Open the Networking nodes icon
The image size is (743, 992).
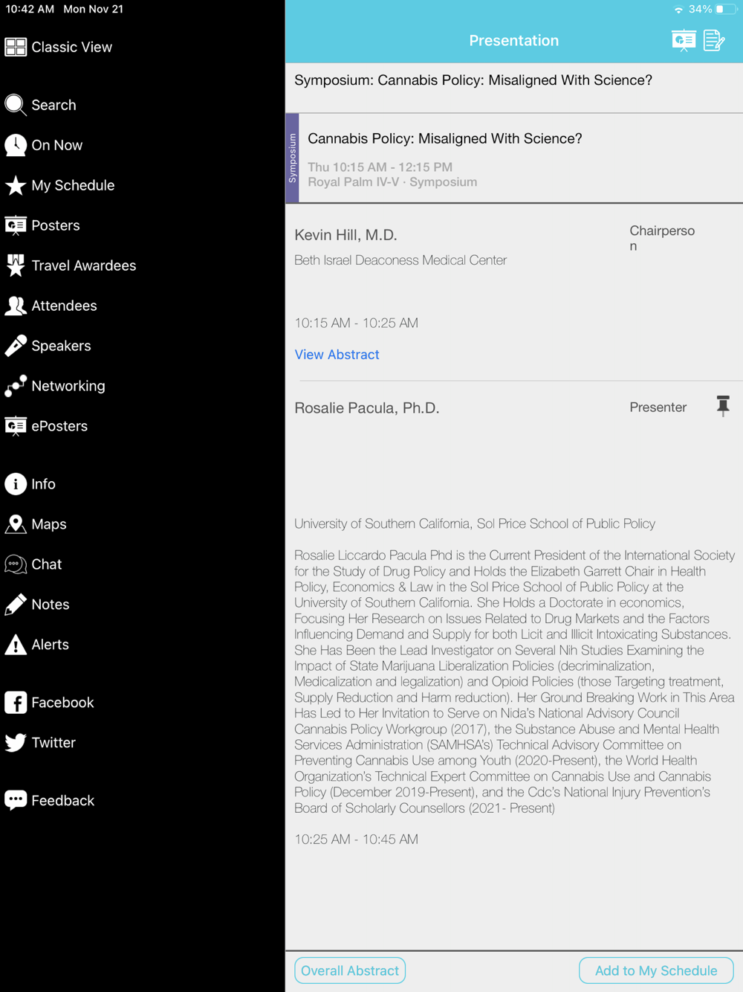(x=16, y=386)
